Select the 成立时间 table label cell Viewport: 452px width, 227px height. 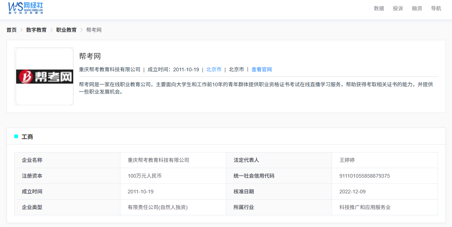[67, 192]
